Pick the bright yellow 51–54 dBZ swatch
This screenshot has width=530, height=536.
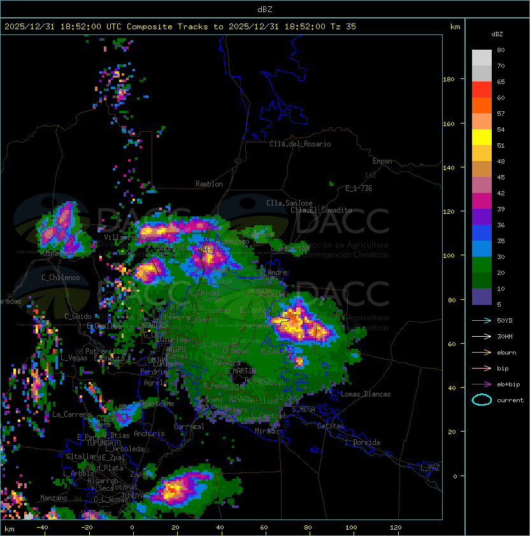482,138
